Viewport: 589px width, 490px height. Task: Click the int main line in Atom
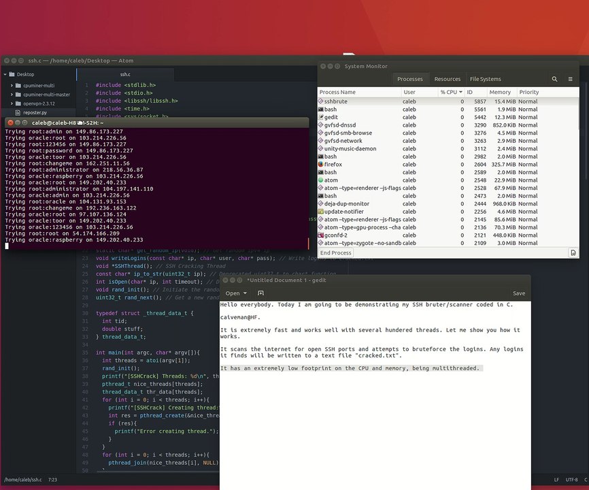(148, 353)
